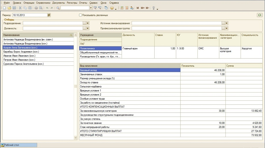
Task: Open the Отчеты menu
Action: coord(83,2)
